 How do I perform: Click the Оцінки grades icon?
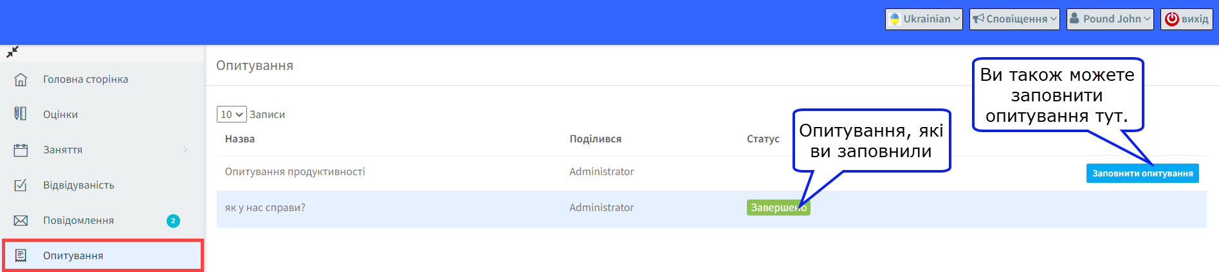pos(21,114)
